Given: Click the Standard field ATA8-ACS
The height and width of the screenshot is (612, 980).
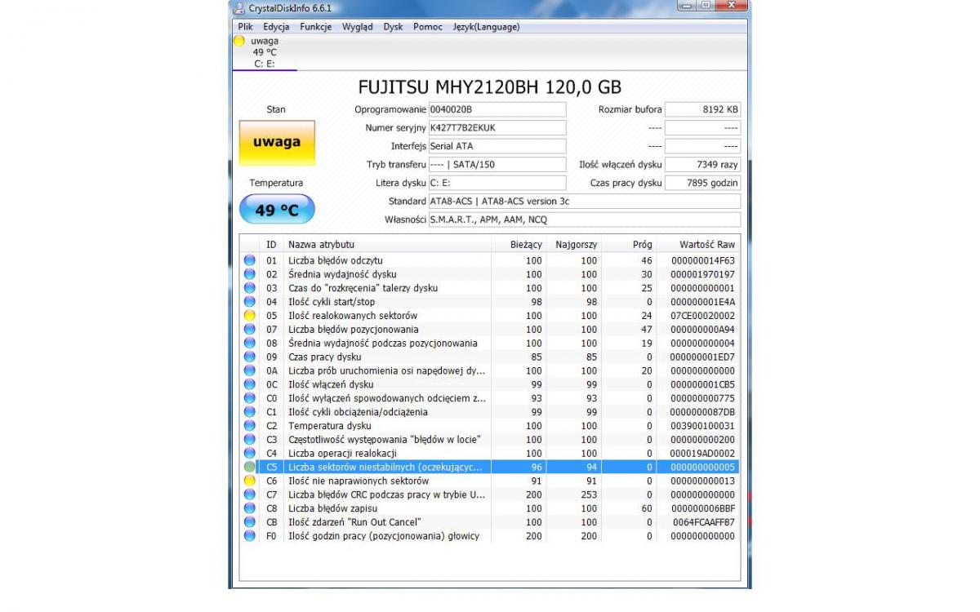Looking at the screenshot, I should pyautogui.click(x=584, y=202).
